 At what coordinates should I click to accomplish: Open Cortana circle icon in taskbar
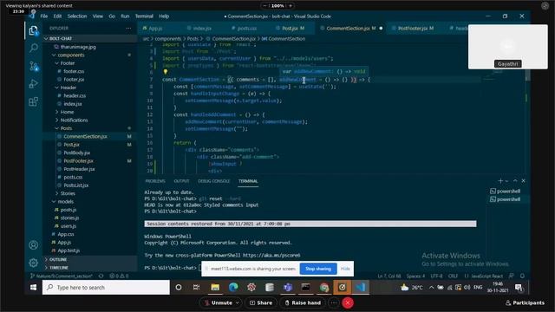click(x=179, y=287)
